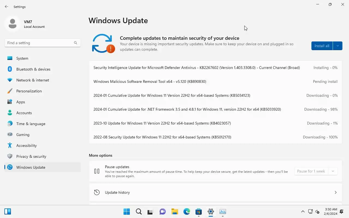
Task: Open the Update history row
Action: point(215,192)
